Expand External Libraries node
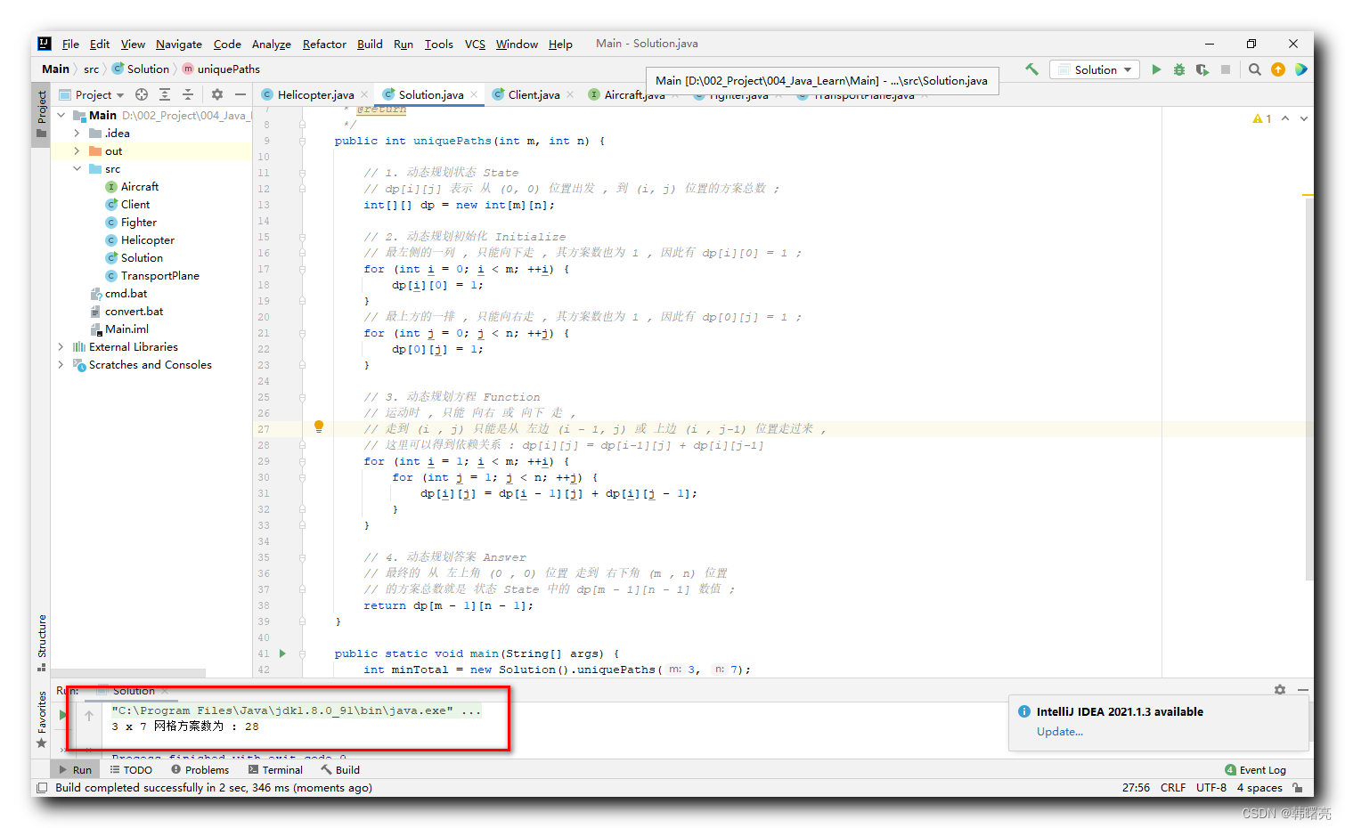 click(x=61, y=346)
